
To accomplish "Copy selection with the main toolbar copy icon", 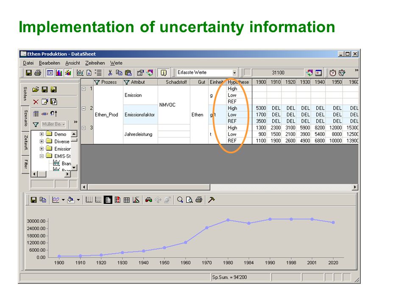I will (x=119, y=73).
